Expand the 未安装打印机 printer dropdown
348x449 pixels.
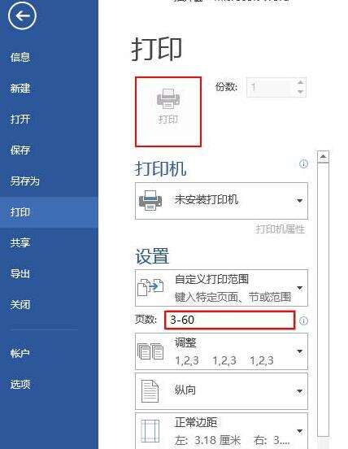tap(299, 201)
